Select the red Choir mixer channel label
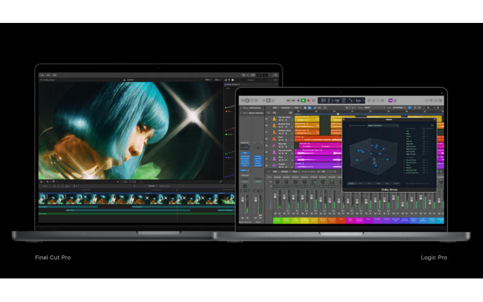 [x=341, y=220]
